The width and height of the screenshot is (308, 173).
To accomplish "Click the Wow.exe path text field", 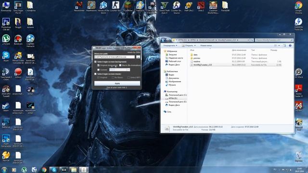I will (115, 57).
